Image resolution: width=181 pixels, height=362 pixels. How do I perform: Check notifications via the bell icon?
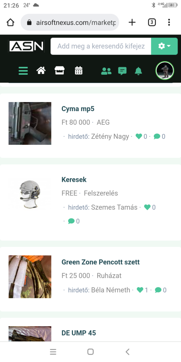pyautogui.click(x=138, y=71)
